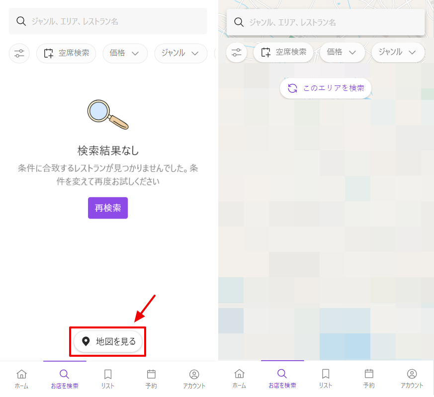This screenshot has width=434, height=397.
Task: Open アカウント tab in right navigation
Action: pyautogui.click(x=412, y=379)
